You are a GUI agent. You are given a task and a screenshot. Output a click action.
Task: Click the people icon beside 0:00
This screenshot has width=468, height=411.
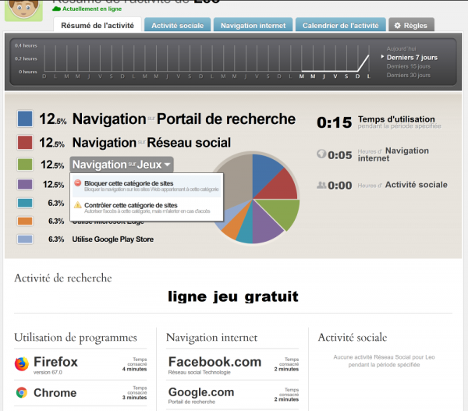[x=321, y=185]
